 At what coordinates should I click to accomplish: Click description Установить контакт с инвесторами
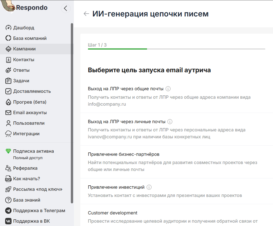165,195
